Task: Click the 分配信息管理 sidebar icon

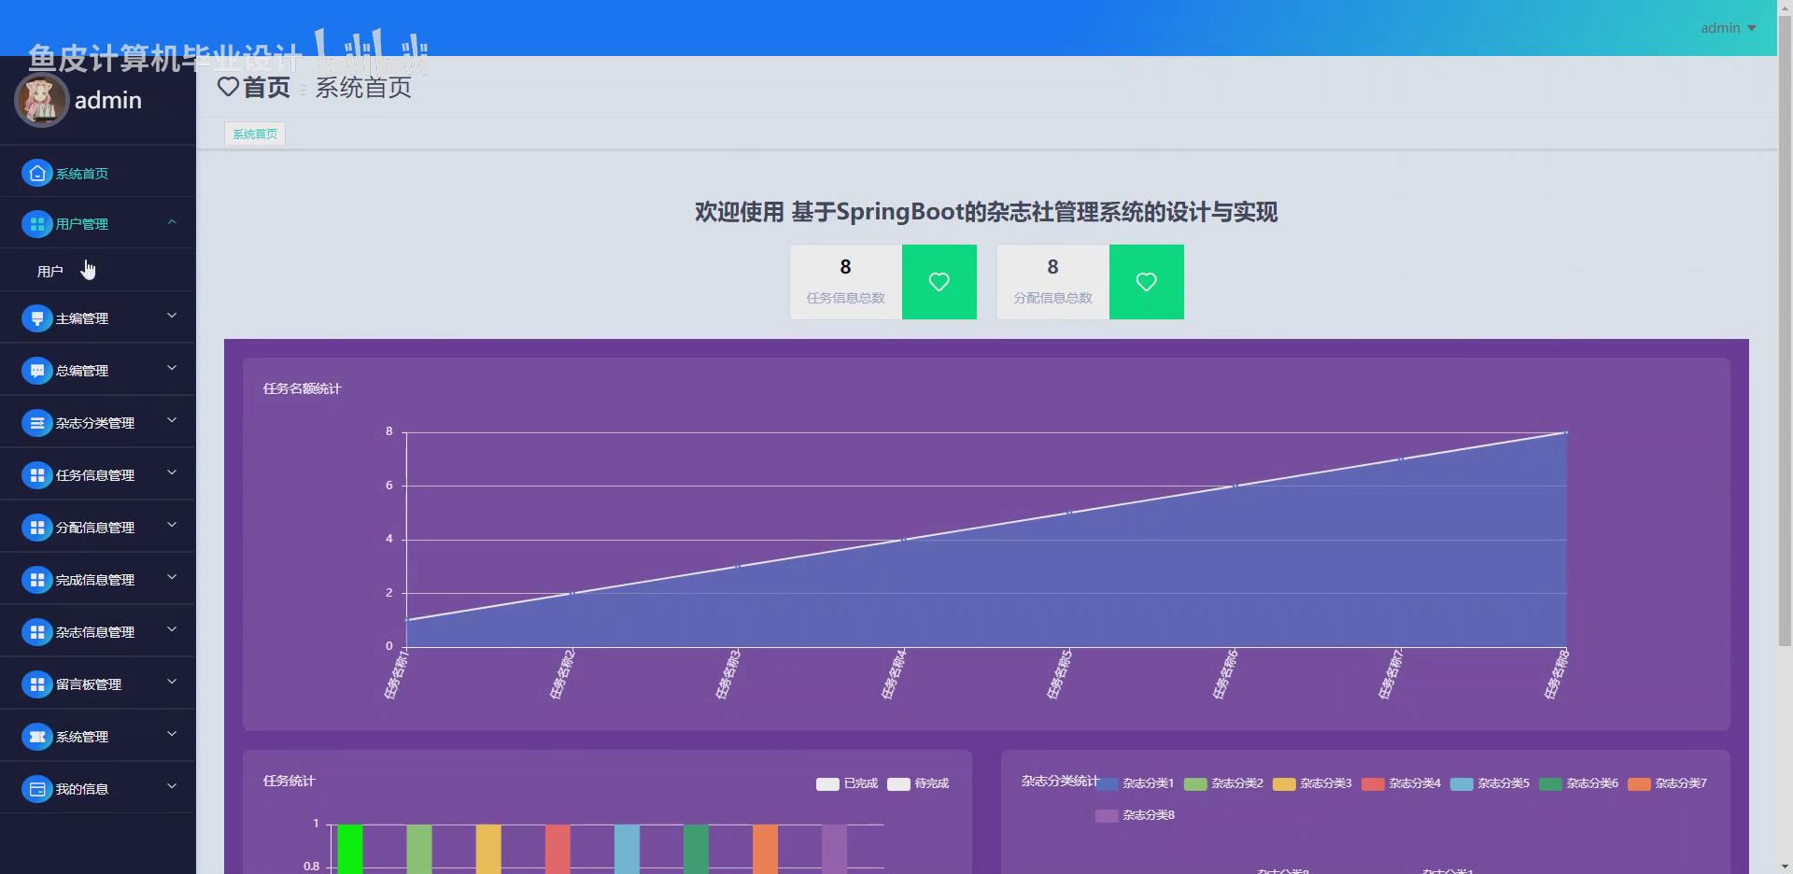Action: 36,528
